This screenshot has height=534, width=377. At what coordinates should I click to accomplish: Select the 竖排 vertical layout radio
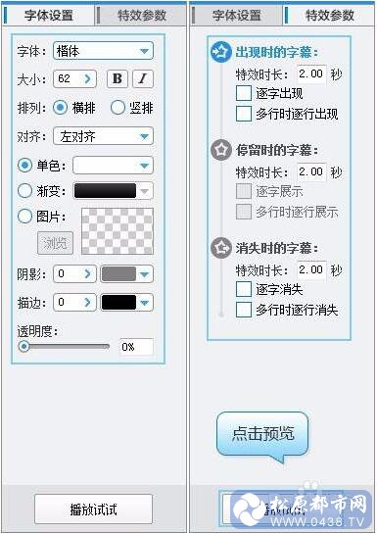[118, 108]
